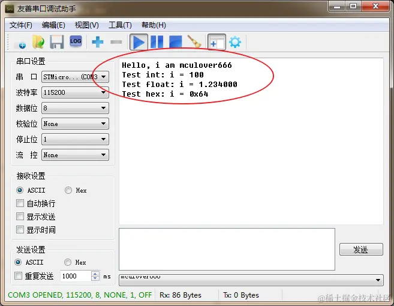Minimize the serial assistant window
Screen dimensions: 394x306
[x=337, y=7]
